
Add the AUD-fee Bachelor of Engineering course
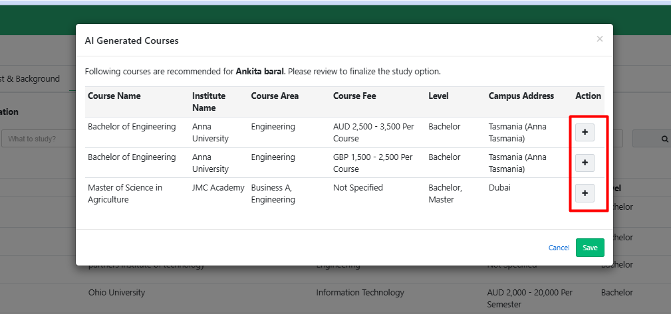(x=585, y=132)
